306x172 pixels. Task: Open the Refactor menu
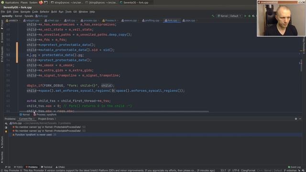(44, 11)
